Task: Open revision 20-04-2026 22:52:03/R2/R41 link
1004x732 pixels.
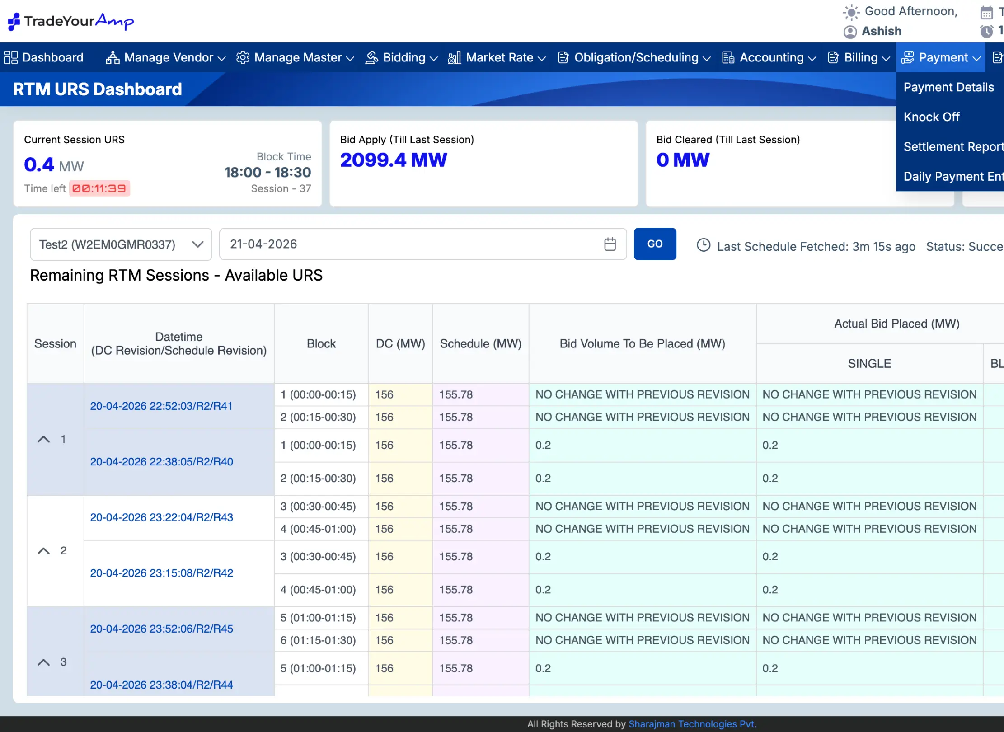Action: click(161, 406)
